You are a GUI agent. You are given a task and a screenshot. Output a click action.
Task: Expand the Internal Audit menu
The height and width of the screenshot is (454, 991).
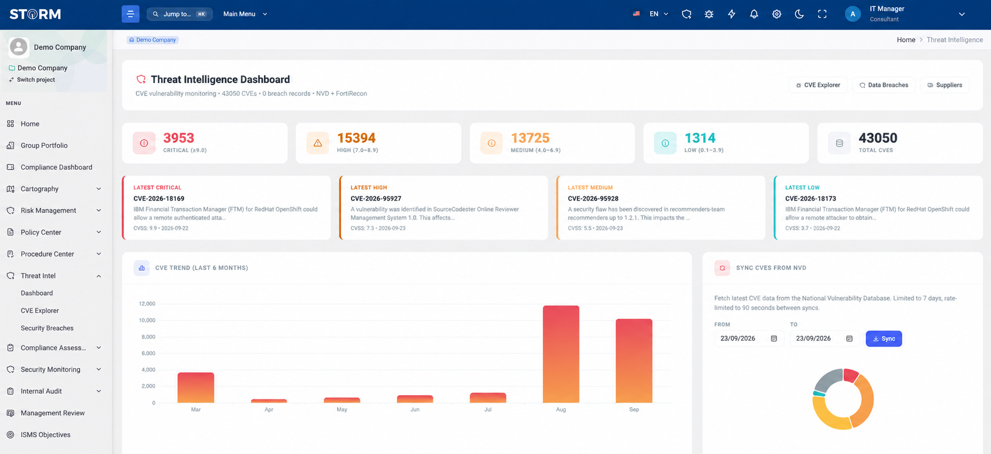[x=54, y=391]
